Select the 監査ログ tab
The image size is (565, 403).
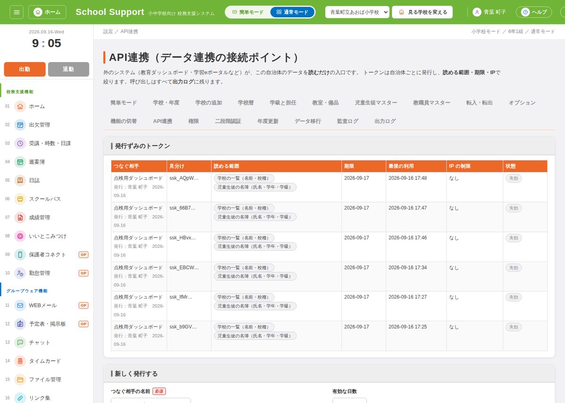tap(347, 121)
